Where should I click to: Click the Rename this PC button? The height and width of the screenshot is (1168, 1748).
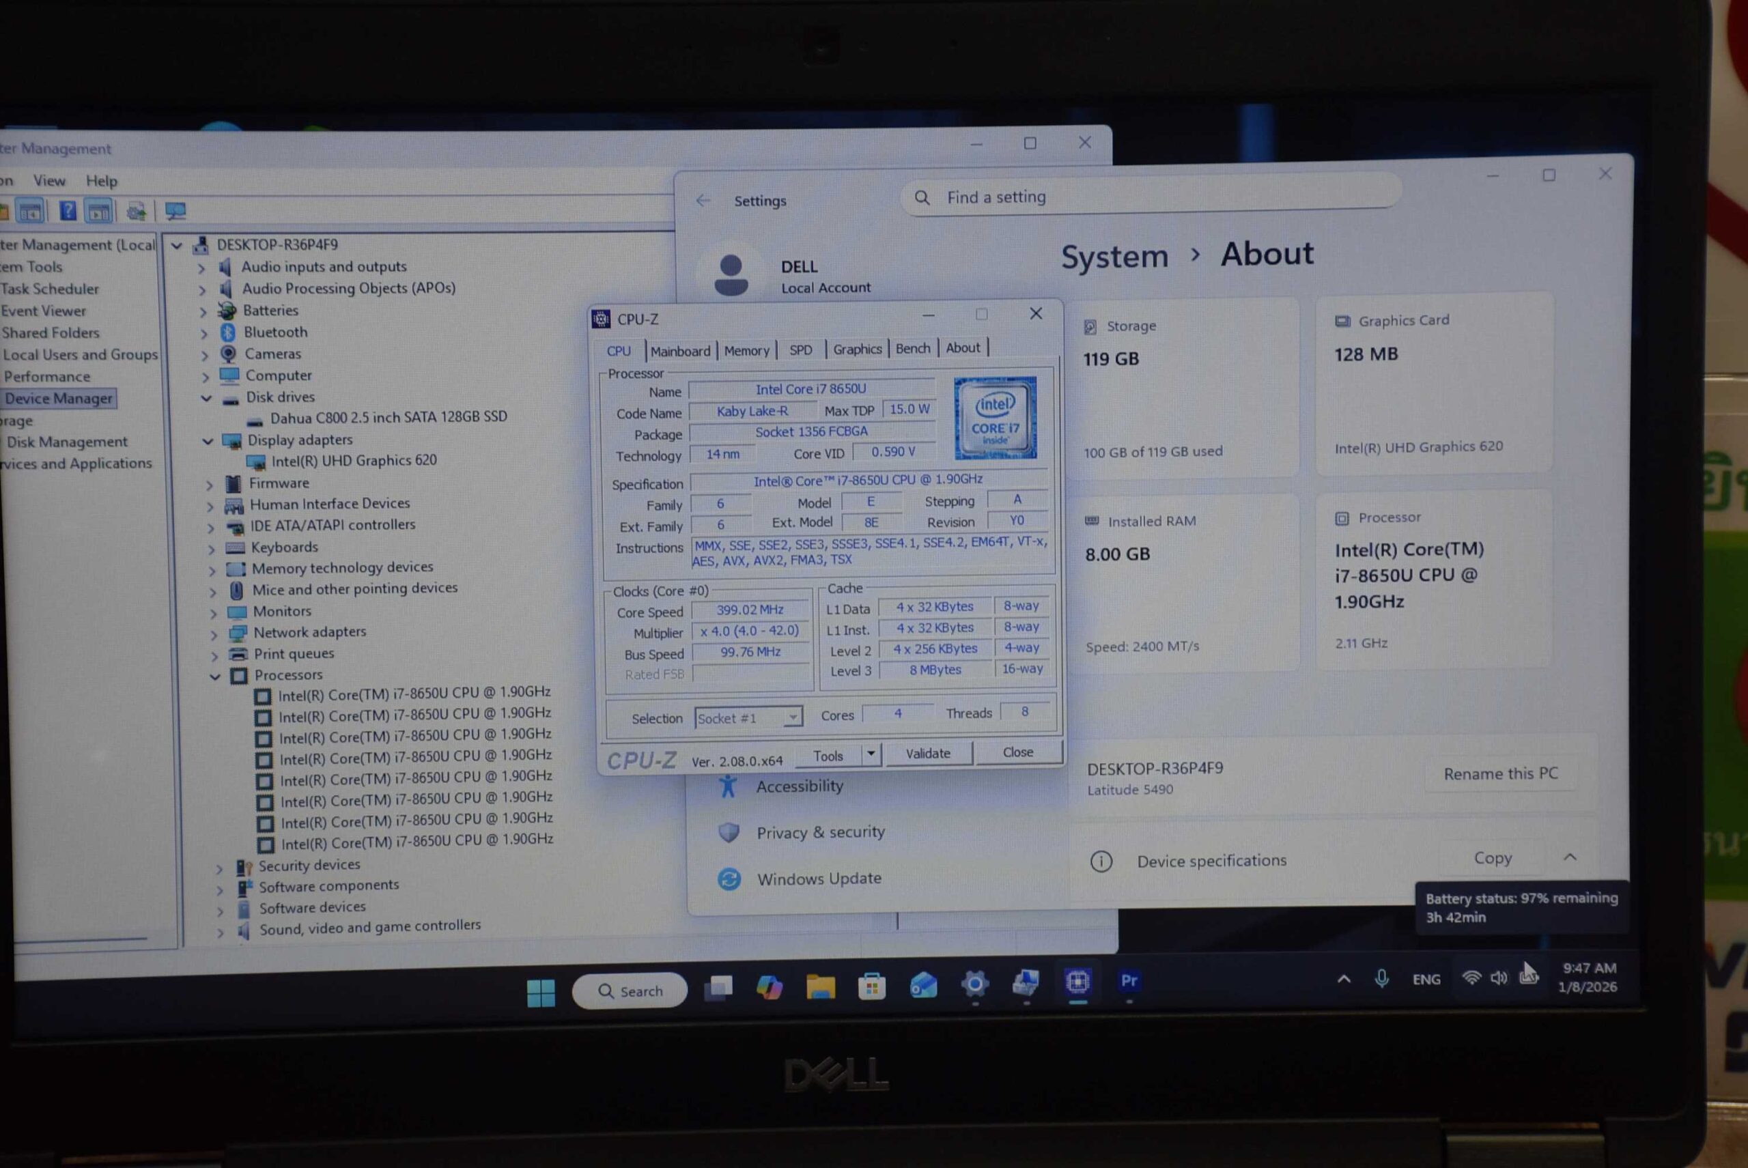point(1500,773)
